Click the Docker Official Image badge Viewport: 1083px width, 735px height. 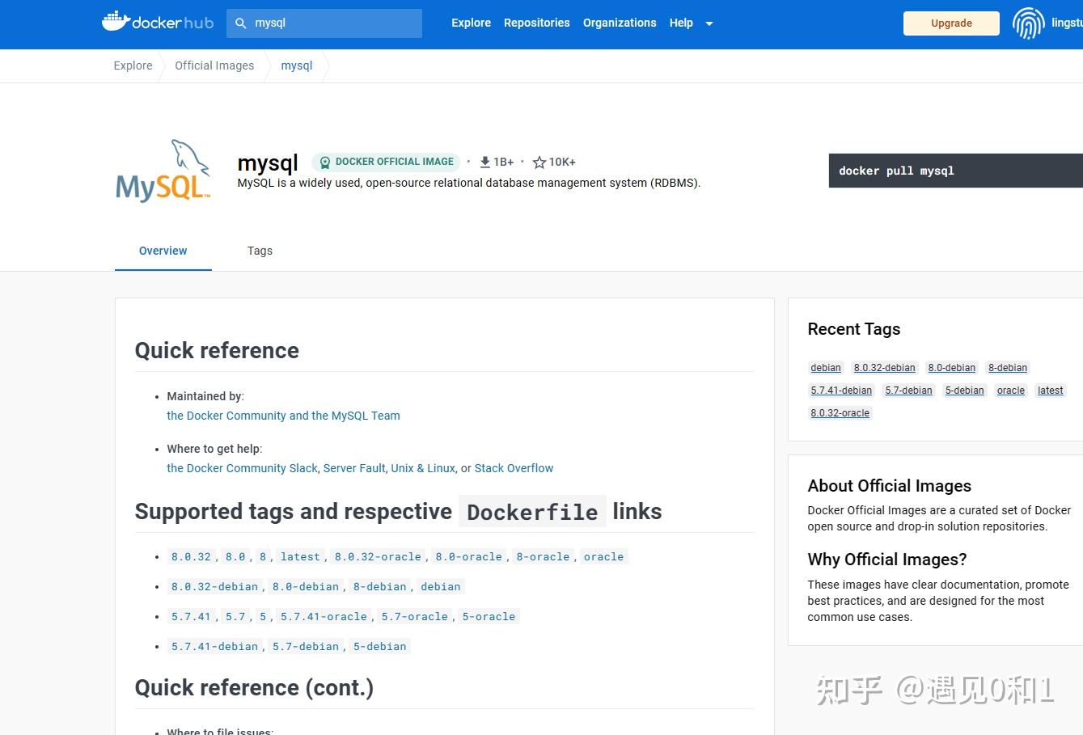[386, 162]
